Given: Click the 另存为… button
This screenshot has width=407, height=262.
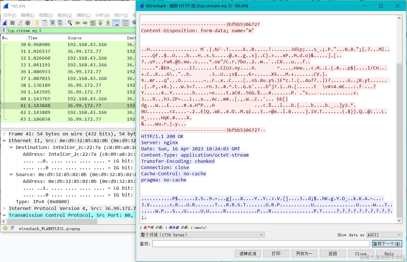Looking at the screenshot, I should click(304, 254).
